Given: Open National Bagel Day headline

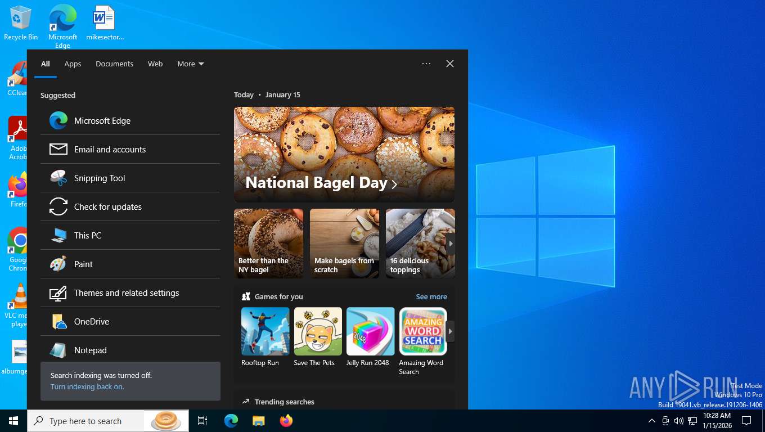Looking at the screenshot, I should [344, 155].
